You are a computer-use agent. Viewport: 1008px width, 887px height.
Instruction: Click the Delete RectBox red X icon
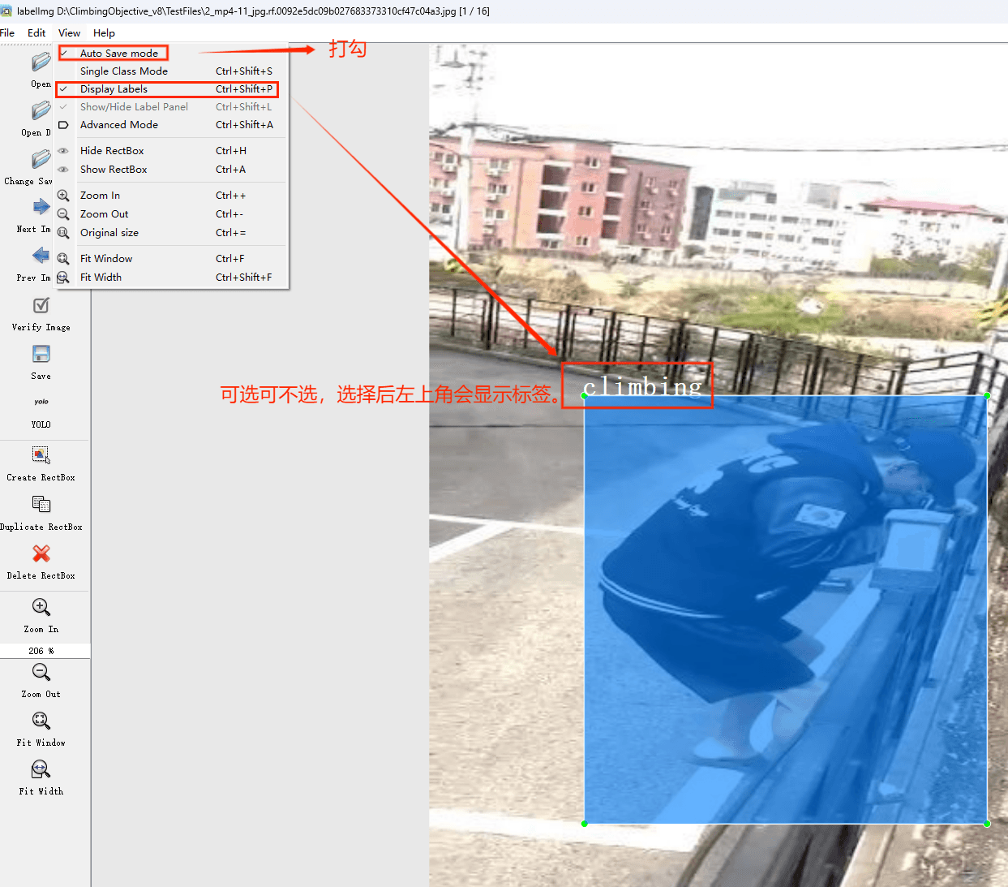41,553
